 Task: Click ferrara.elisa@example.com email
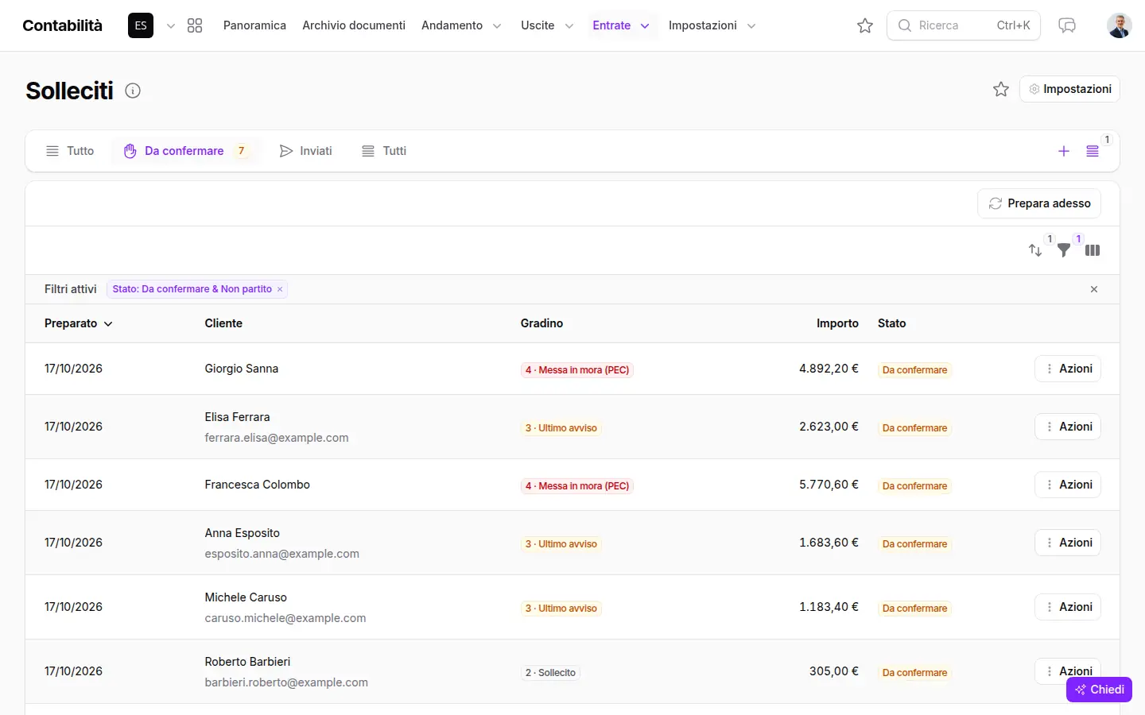pos(277,438)
